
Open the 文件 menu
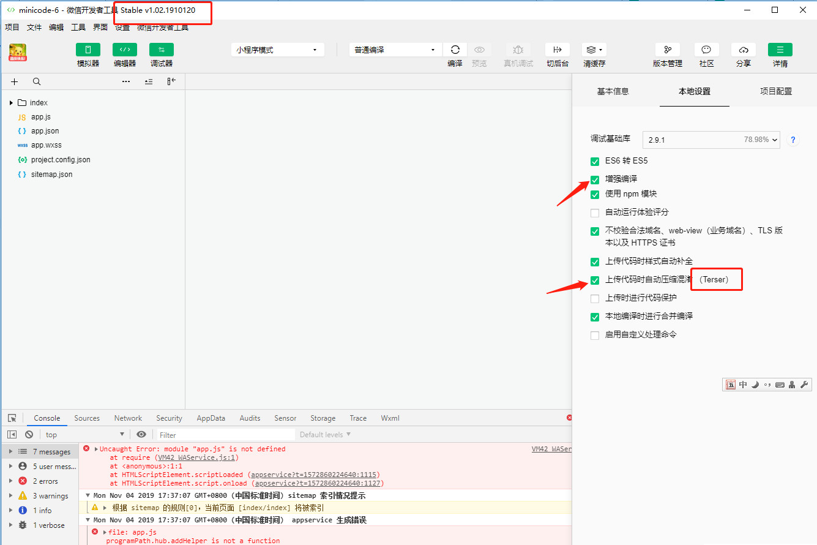(34, 28)
